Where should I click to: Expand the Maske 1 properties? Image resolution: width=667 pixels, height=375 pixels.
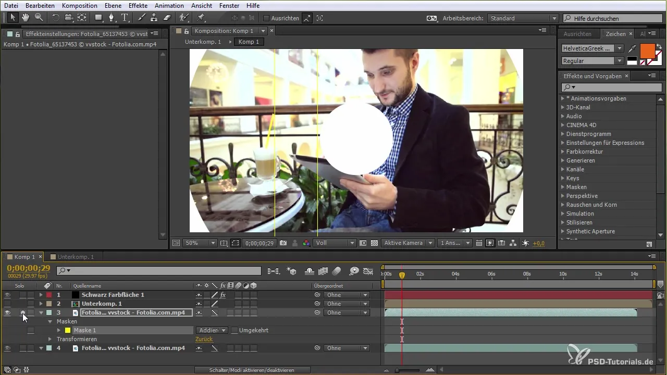point(58,330)
